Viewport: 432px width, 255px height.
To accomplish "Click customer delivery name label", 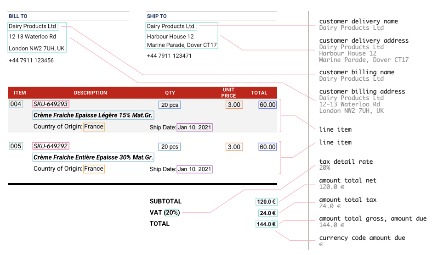I will pos(358,21).
